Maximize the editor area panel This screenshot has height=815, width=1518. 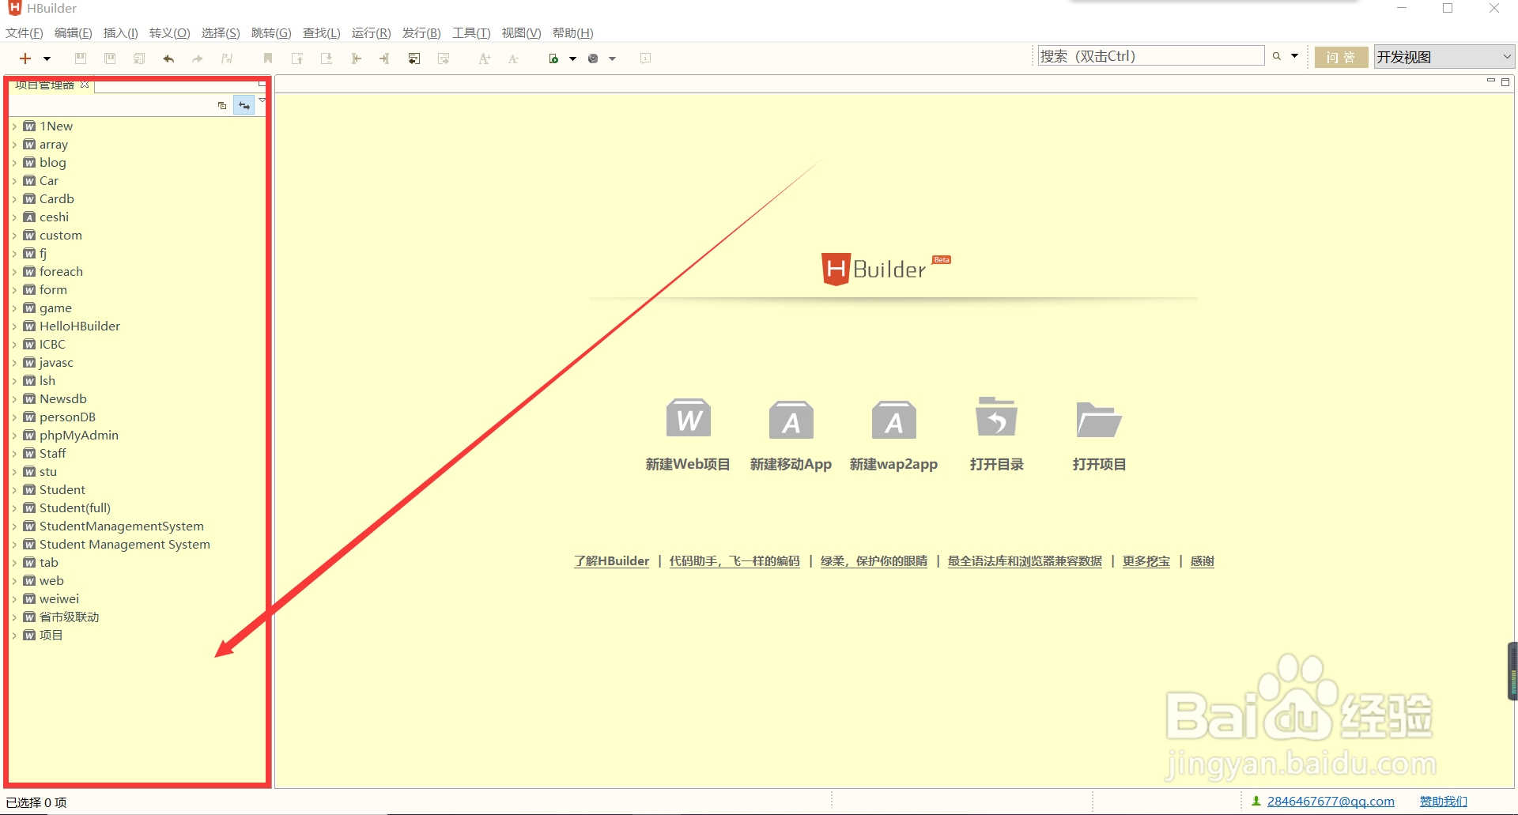point(1505,82)
